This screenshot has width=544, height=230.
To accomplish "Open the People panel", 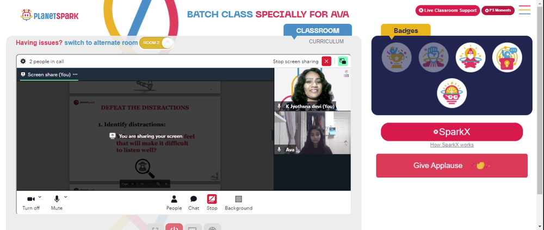I will click(x=174, y=203).
